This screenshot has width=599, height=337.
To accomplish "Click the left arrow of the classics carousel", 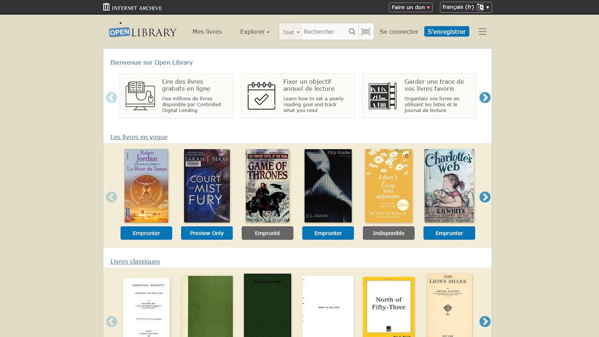I will (111, 322).
